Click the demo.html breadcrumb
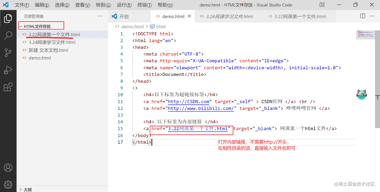380x192 pixels. click(132, 26)
